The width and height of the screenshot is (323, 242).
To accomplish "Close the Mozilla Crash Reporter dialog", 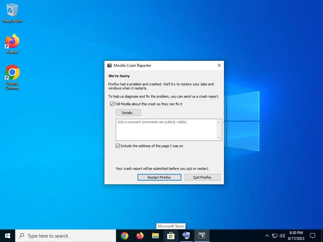I will [x=219, y=65].
